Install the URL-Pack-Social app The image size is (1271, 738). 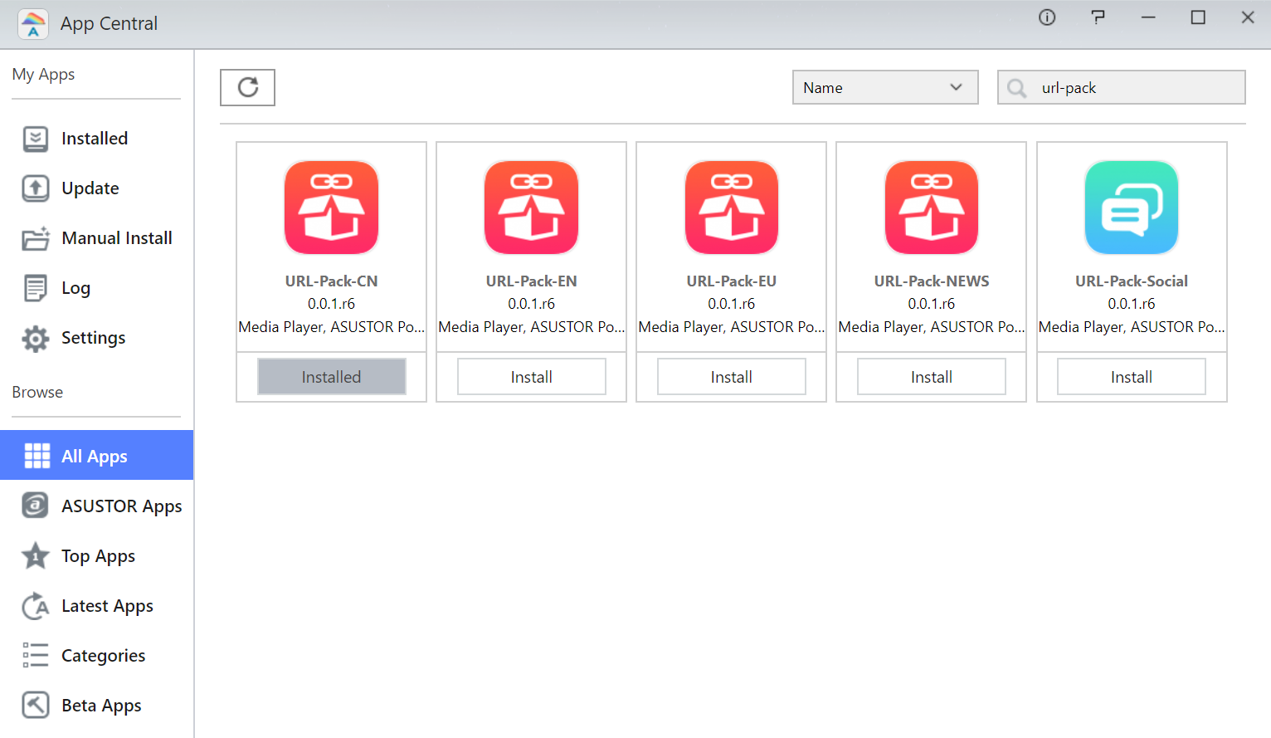(x=1131, y=377)
